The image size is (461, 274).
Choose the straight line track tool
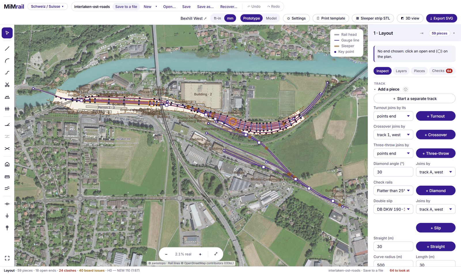(x=7, y=49)
